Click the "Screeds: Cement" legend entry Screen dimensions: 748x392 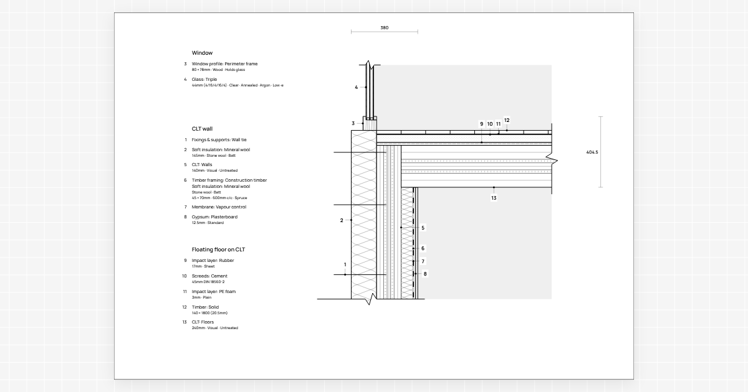209,276
